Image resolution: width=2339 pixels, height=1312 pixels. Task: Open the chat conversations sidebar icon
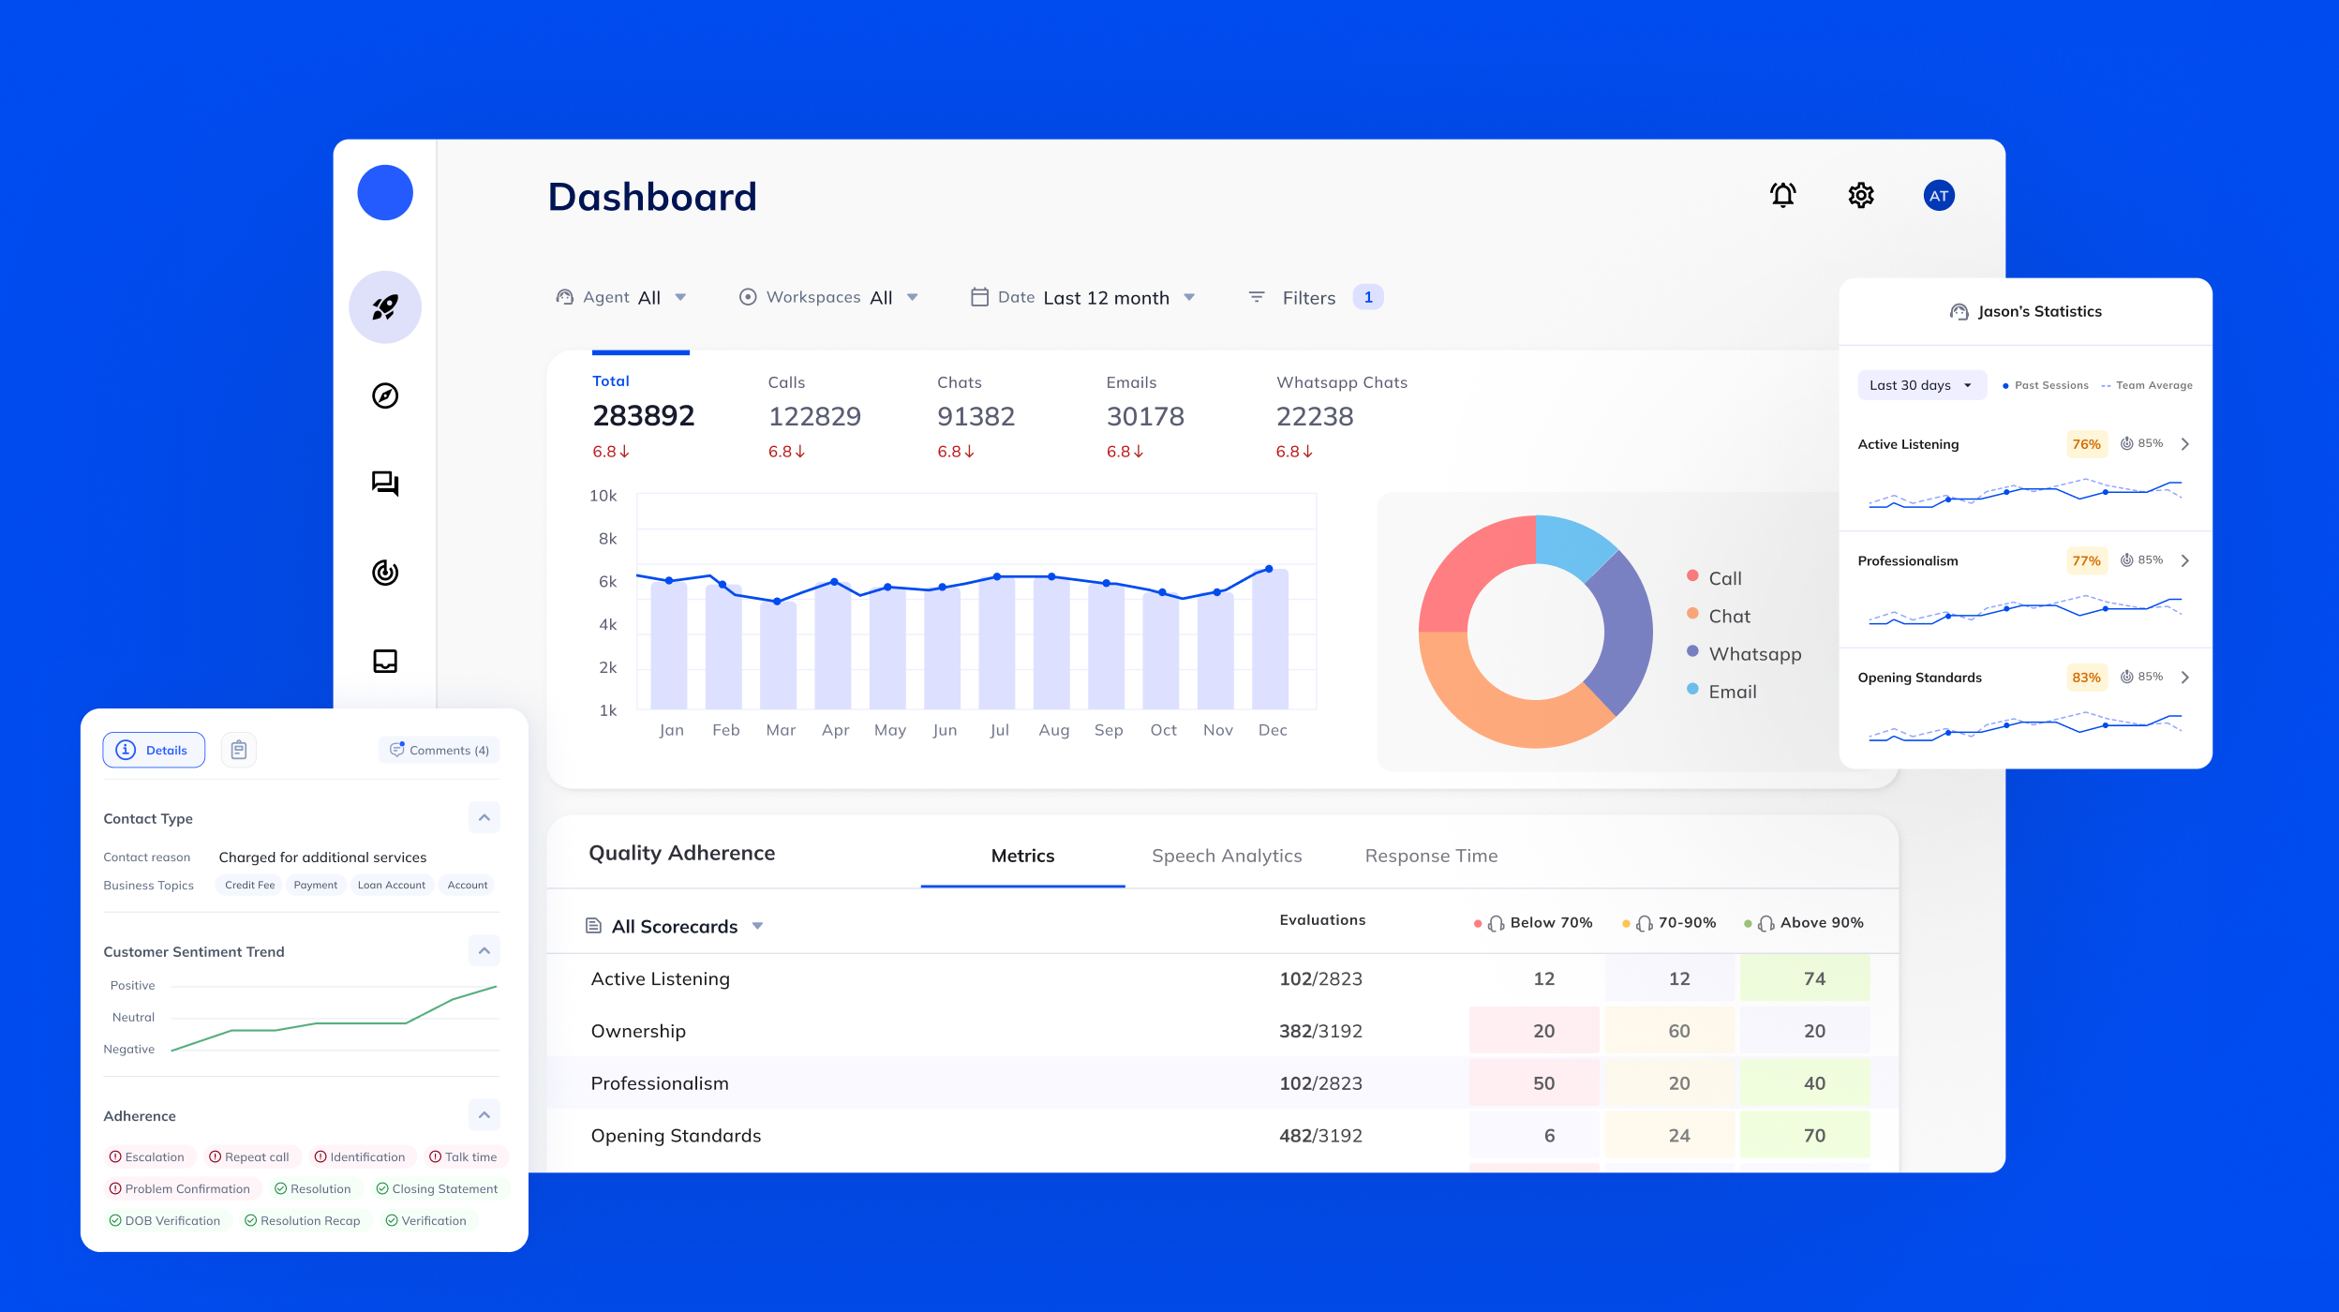point(385,484)
